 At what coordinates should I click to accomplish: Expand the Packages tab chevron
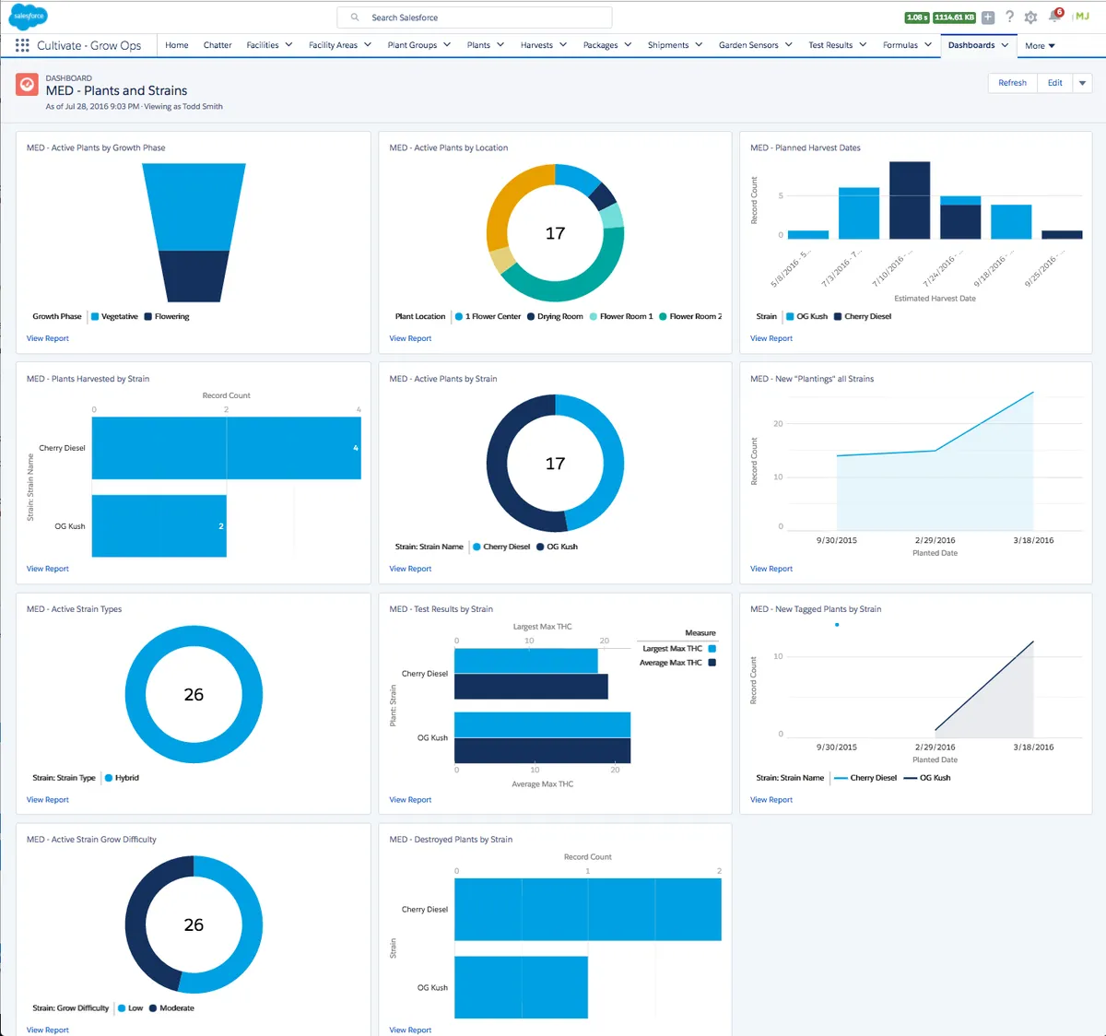(x=628, y=44)
